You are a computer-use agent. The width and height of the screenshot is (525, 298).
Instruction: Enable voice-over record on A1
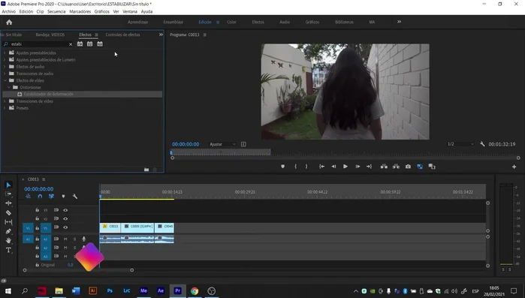click(x=83, y=239)
